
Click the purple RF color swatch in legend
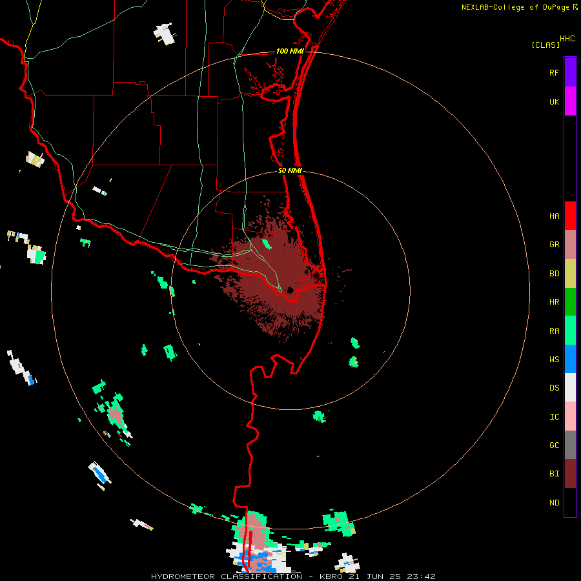[570, 72]
